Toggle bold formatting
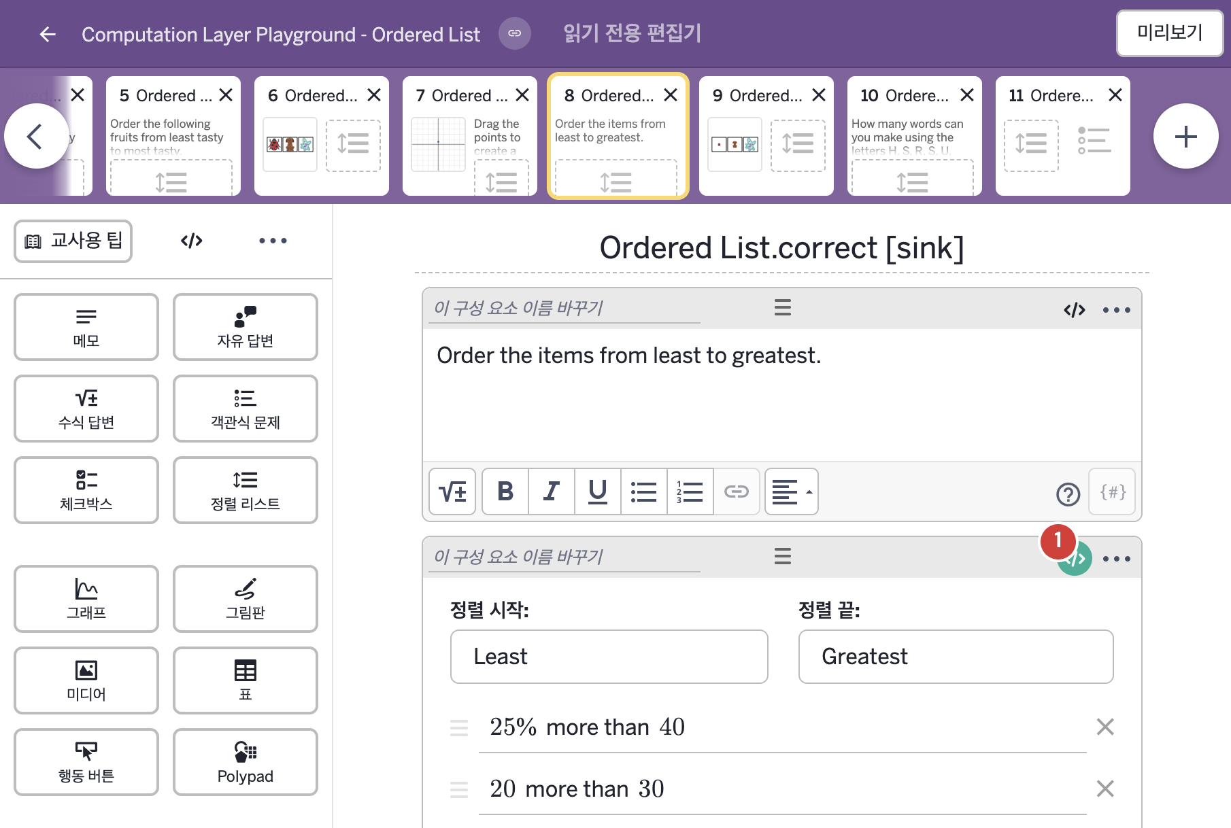This screenshot has width=1231, height=828. point(505,491)
